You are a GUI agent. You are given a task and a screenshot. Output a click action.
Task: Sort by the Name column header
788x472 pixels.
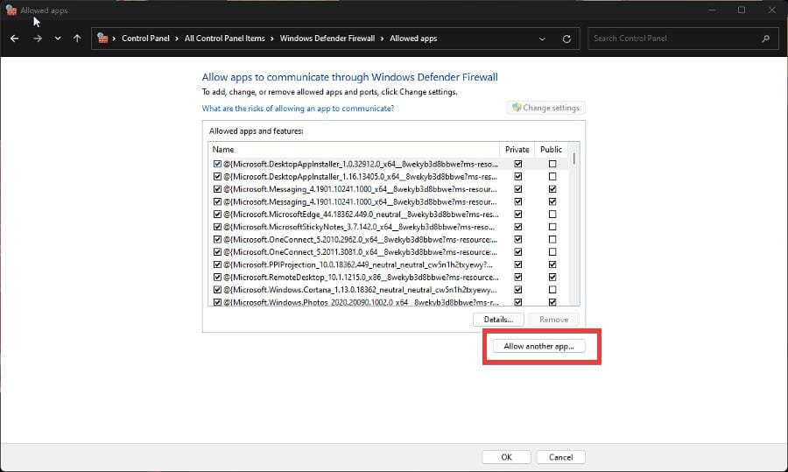tap(354, 149)
